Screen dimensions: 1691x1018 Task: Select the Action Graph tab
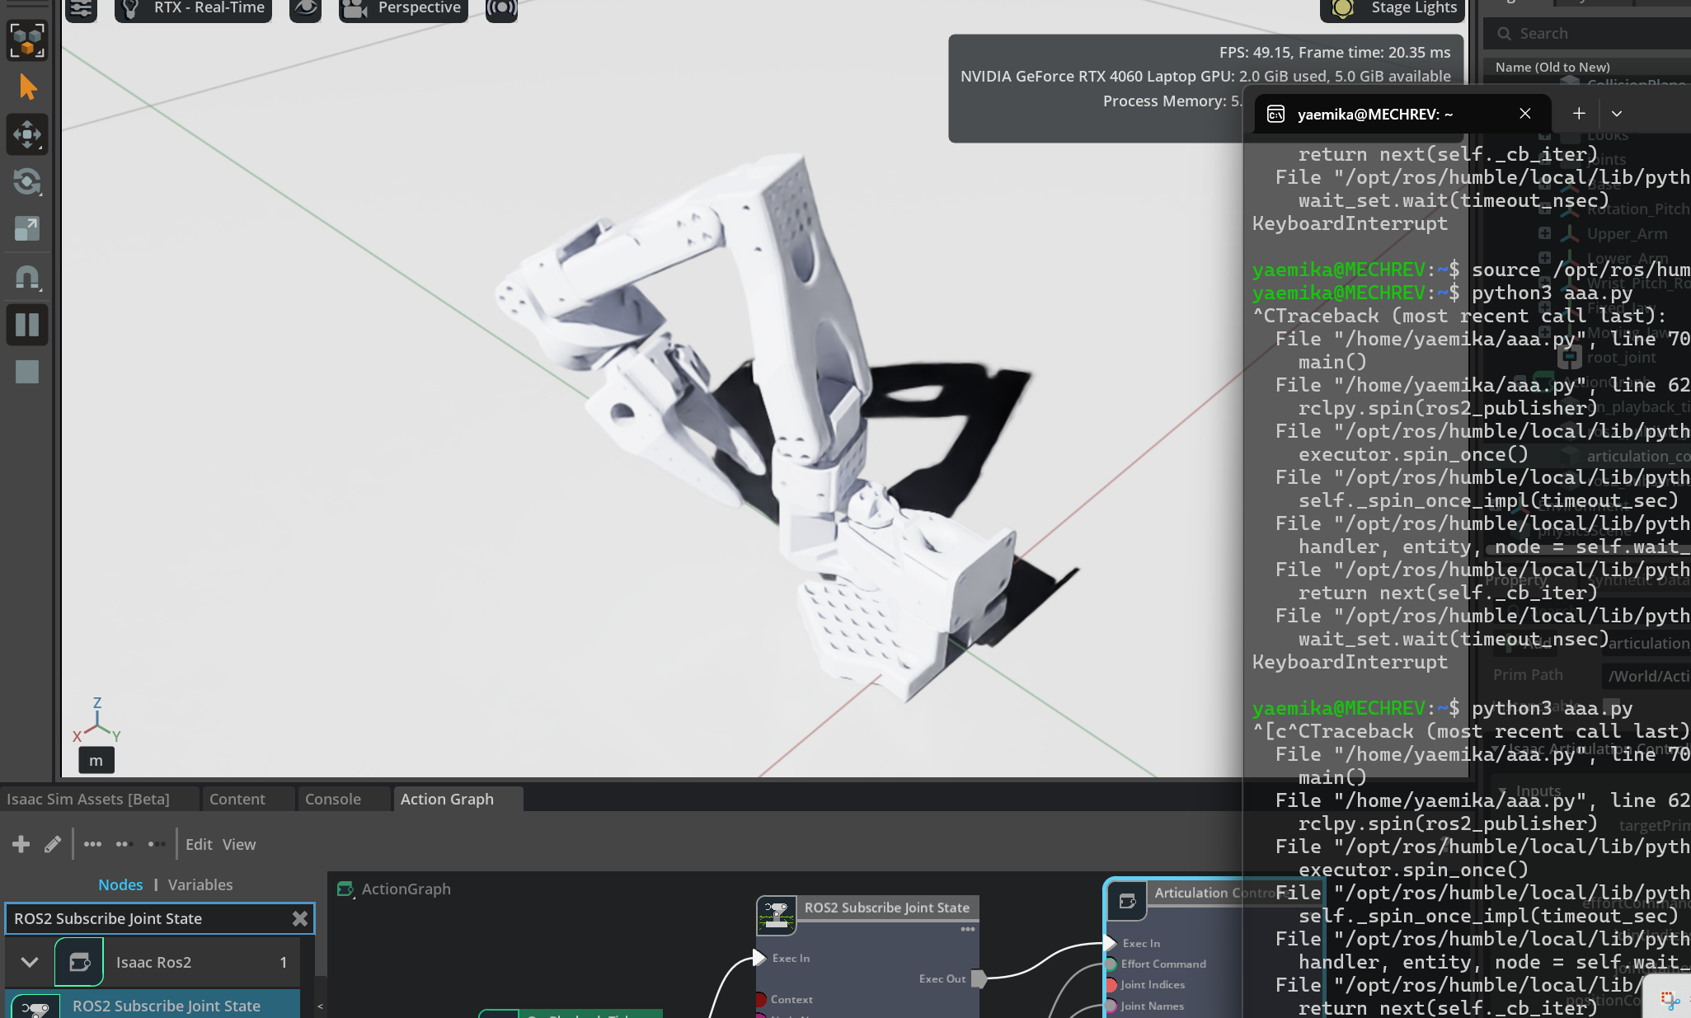point(447,799)
